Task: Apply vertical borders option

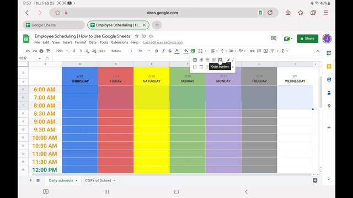Action: pyautogui.click(x=214, y=60)
